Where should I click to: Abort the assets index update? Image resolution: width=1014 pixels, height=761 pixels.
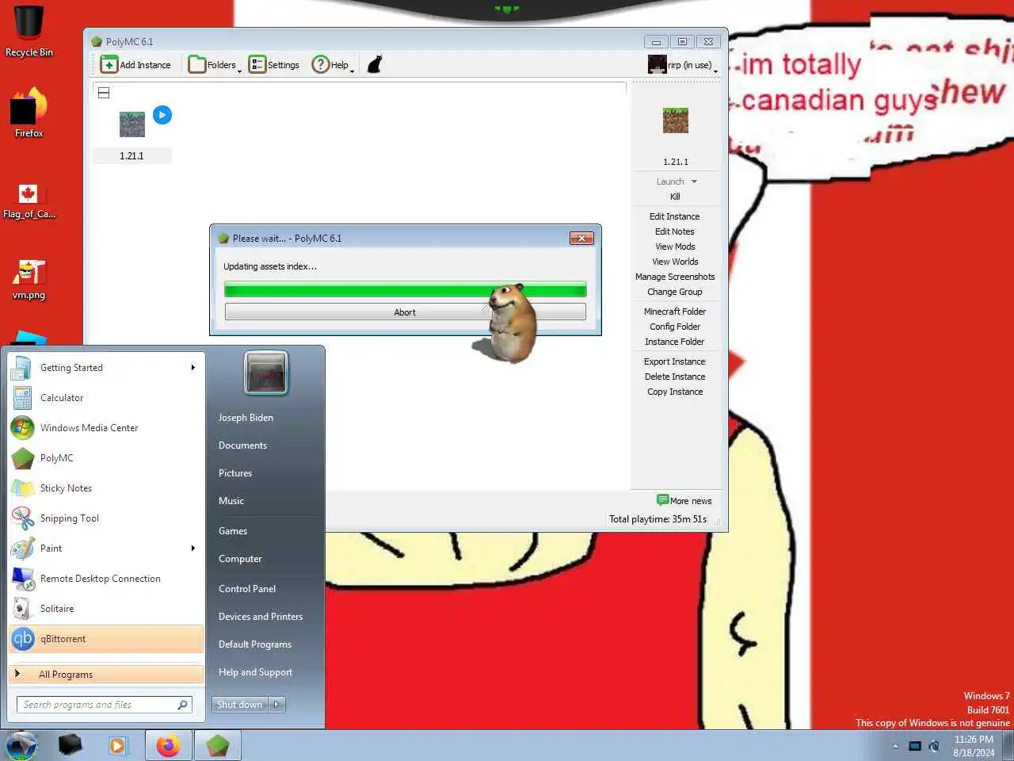[x=405, y=312]
